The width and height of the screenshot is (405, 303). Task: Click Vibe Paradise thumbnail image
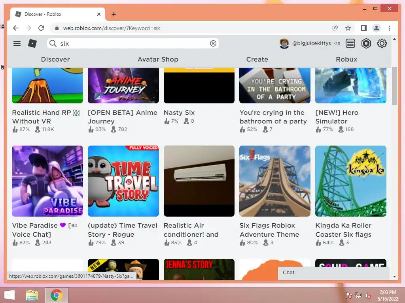point(47,181)
